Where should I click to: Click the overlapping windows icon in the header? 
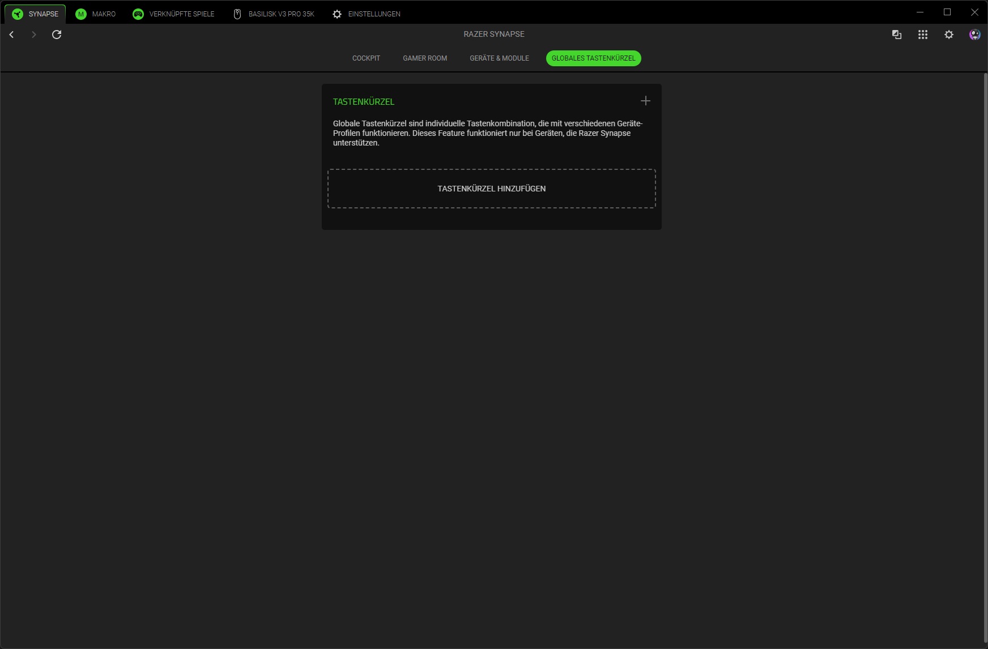pos(896,35)
